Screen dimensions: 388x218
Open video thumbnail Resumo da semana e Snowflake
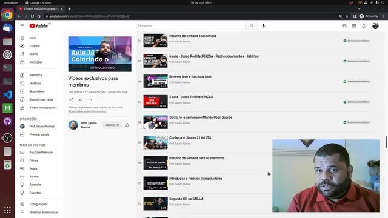coord(155,41)
